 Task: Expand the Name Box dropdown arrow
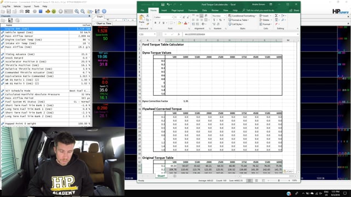click(155, 34)
